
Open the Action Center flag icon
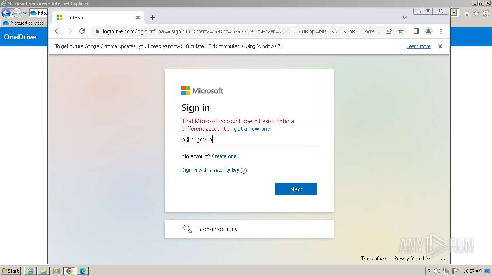pyautogui.click(x=455, y=271)
